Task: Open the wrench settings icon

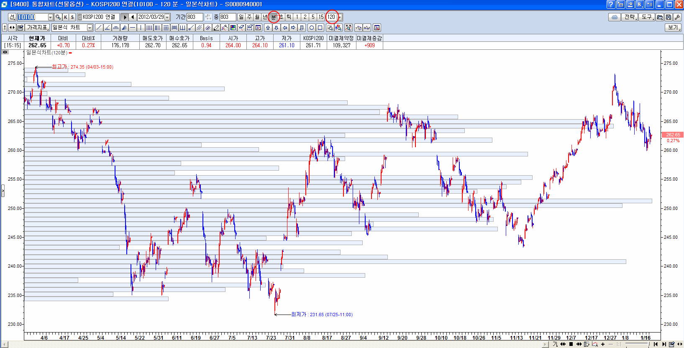Action: click(x=677, y=17)
